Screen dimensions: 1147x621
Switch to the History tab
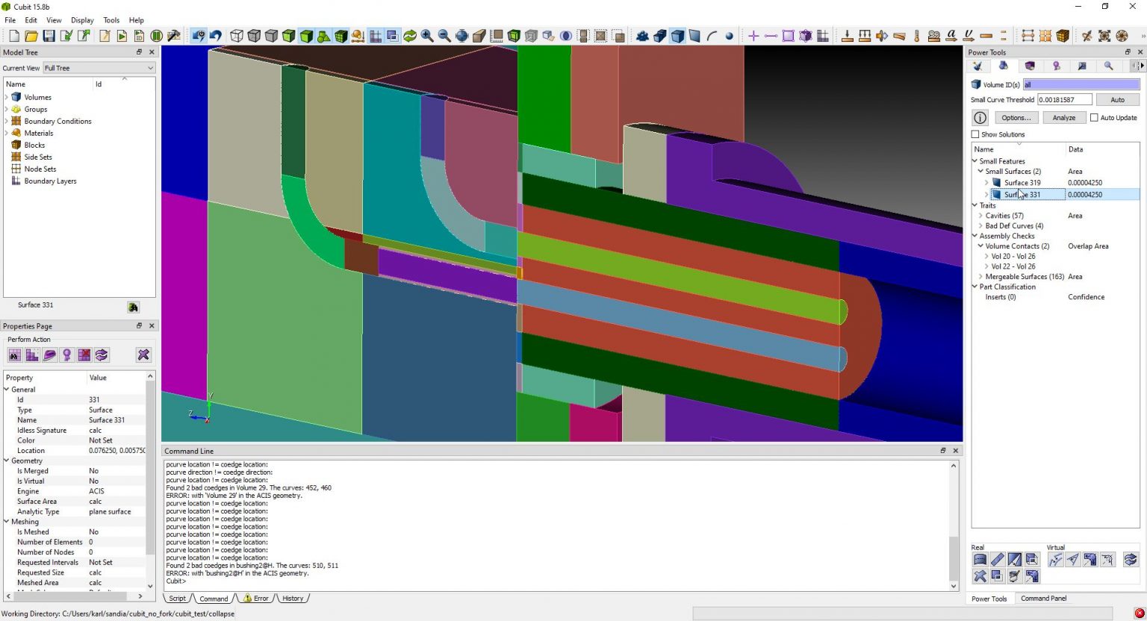click(292, 599)
